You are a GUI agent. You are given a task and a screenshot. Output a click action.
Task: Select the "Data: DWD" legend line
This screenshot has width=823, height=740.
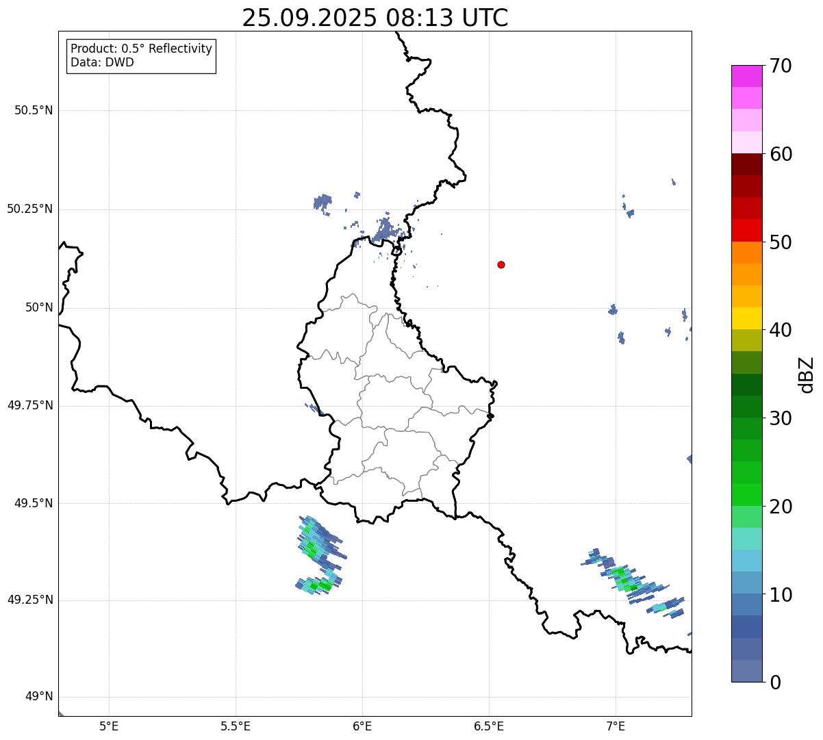click(x=102, y=62)
